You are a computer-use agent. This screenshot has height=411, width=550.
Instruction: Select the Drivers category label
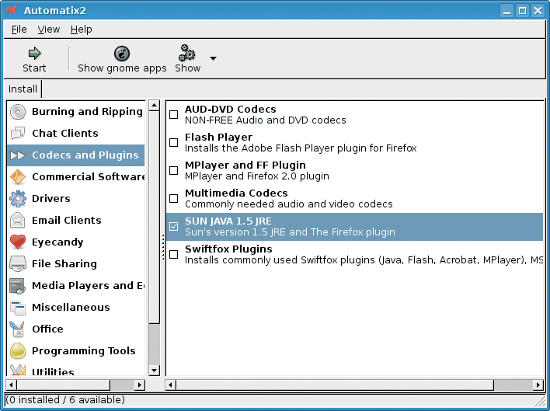coord(51,198)
